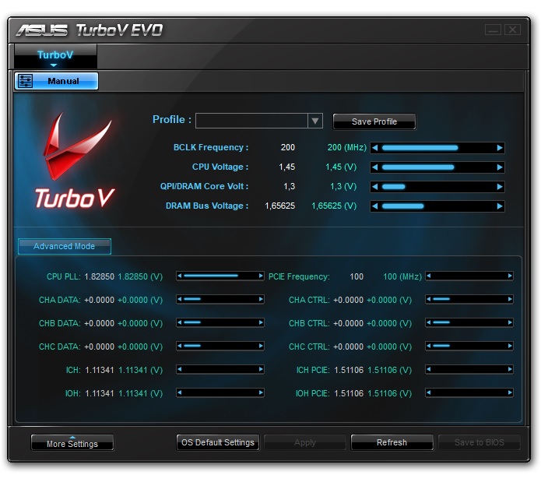Click the '1,65625 (V)' DRAM target value
Image resolution: width=541 pixels, height=482 pixels.
(334, 206)
